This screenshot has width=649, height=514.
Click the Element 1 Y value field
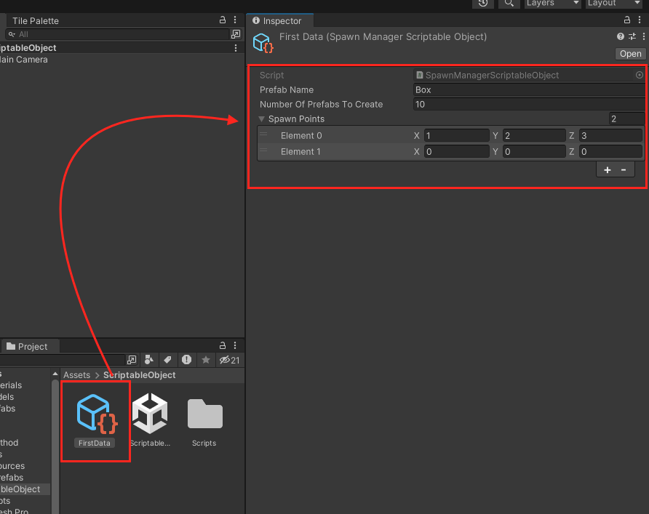tap(534, 152)
